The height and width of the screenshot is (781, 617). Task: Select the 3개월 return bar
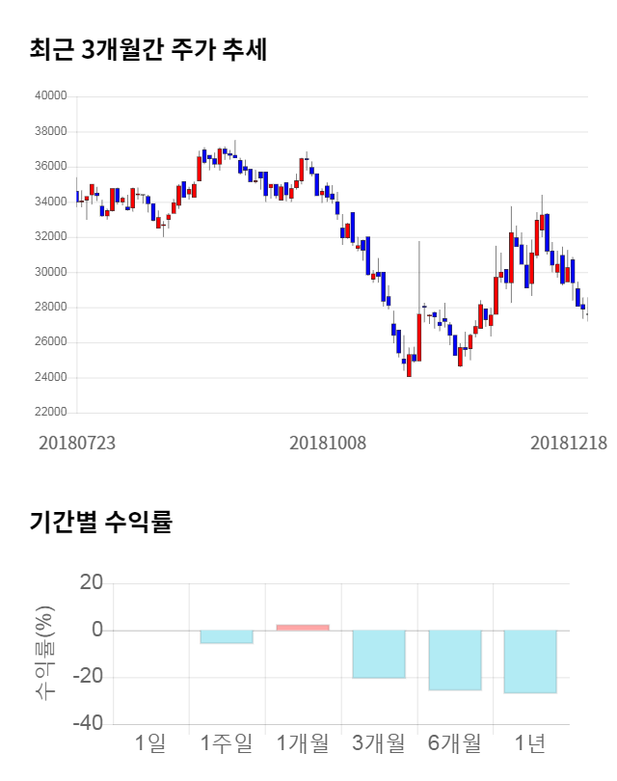tap(379, 654)
